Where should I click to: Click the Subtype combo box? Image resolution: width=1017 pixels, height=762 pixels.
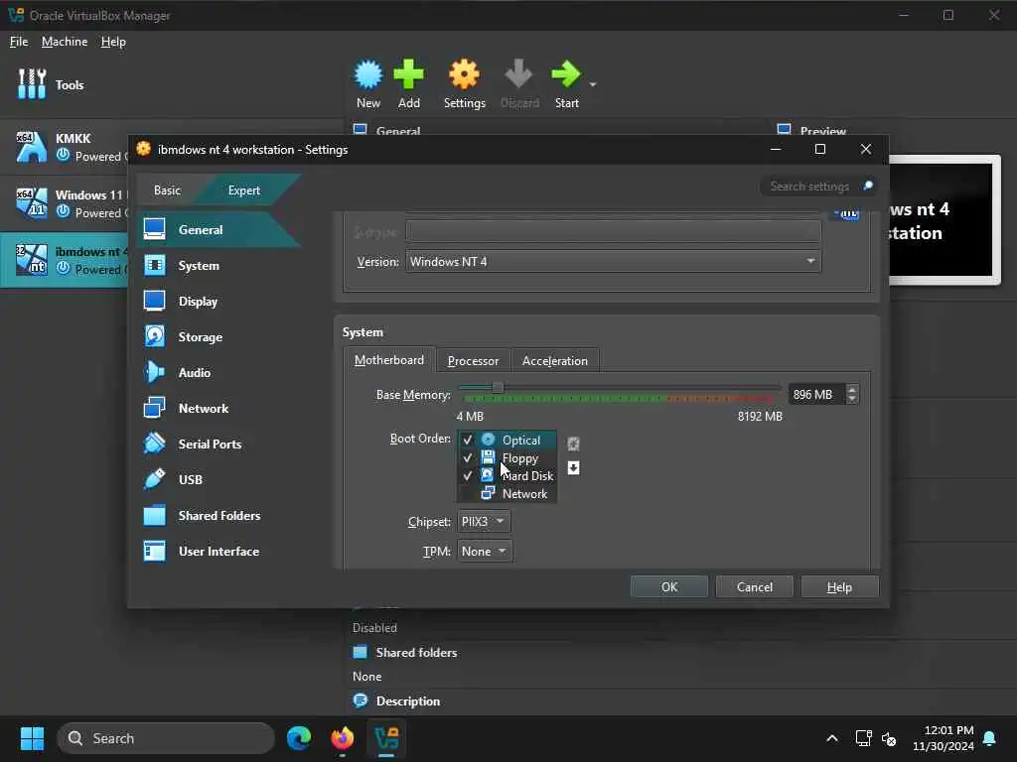613,231
